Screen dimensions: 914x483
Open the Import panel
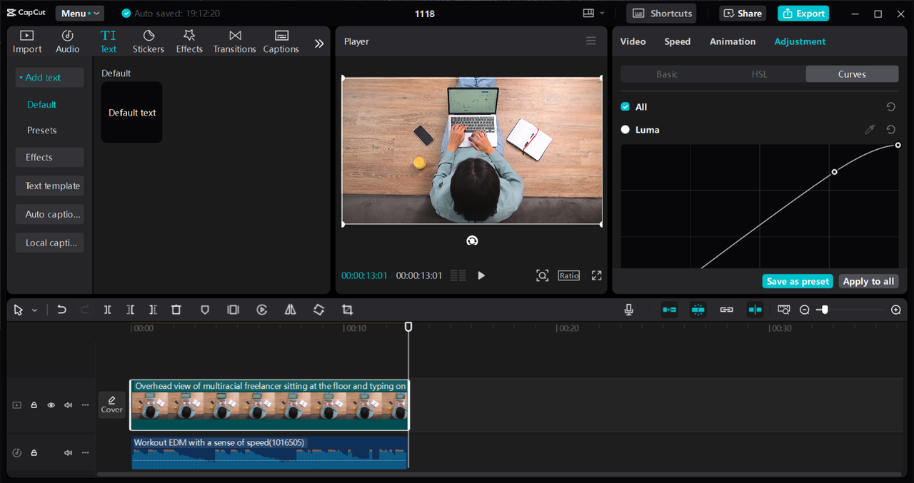(27, 41)
